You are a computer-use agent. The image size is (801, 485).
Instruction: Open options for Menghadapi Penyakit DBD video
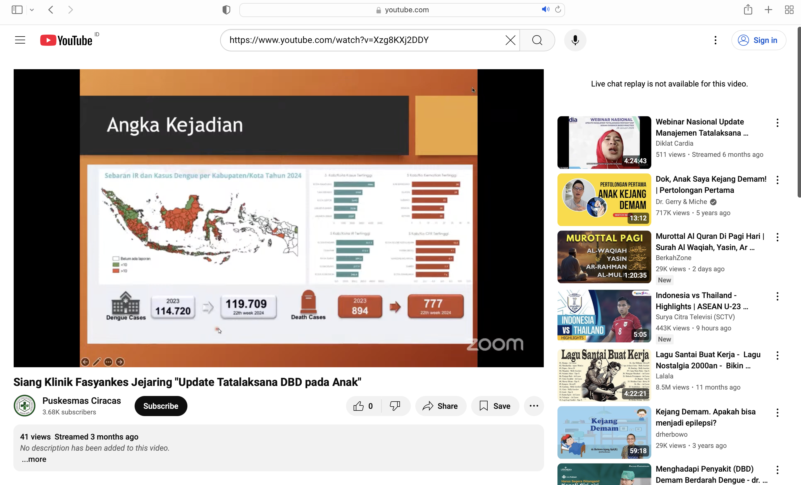point(777,469)
